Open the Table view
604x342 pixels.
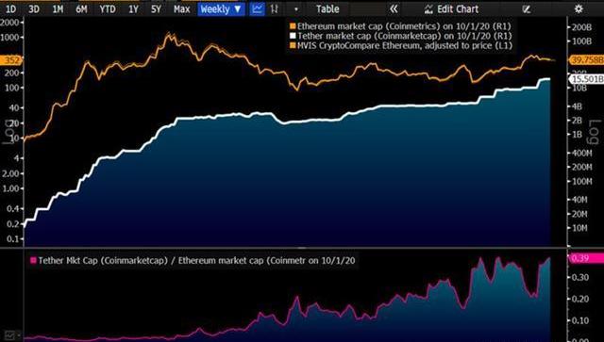(327, 8)
